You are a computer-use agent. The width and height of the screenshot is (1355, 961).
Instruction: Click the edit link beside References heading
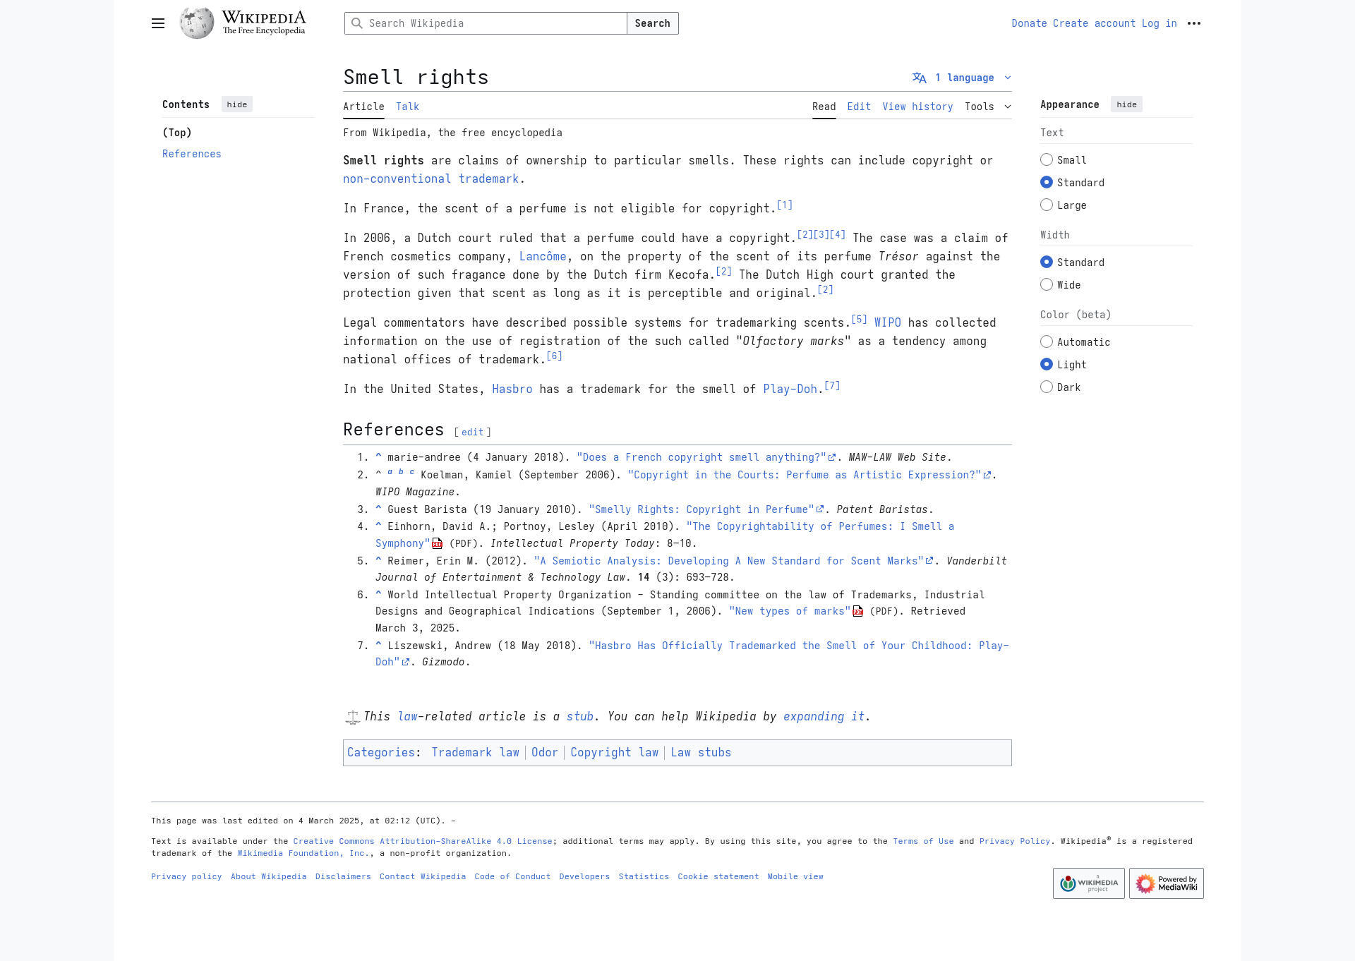point(473,432)
